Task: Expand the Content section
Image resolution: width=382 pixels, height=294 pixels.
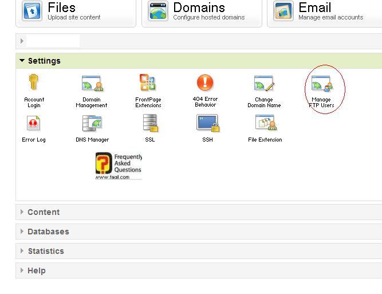Action: (43, 212)
